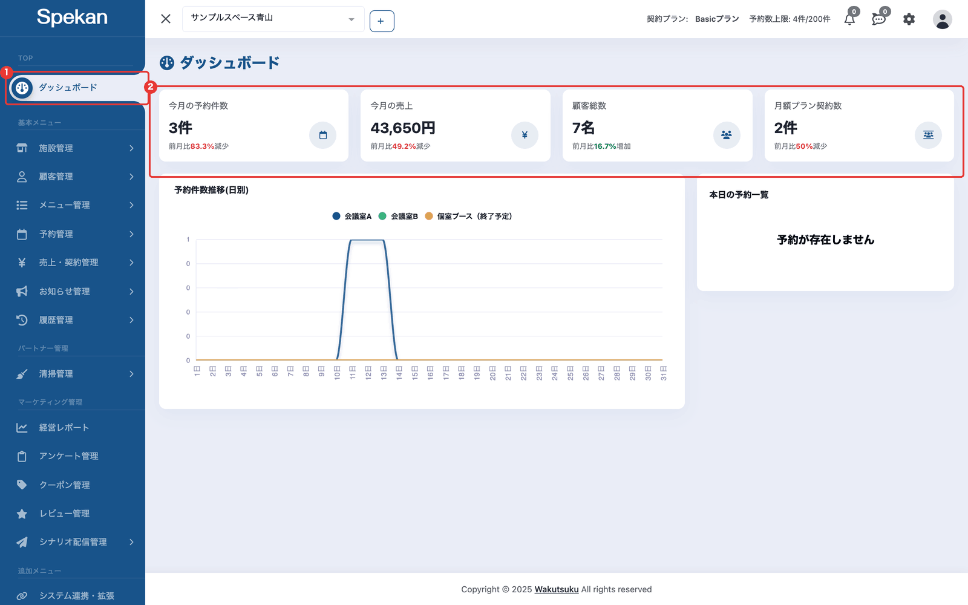Click the 顧客管理 person icon

tap(22, 177)
